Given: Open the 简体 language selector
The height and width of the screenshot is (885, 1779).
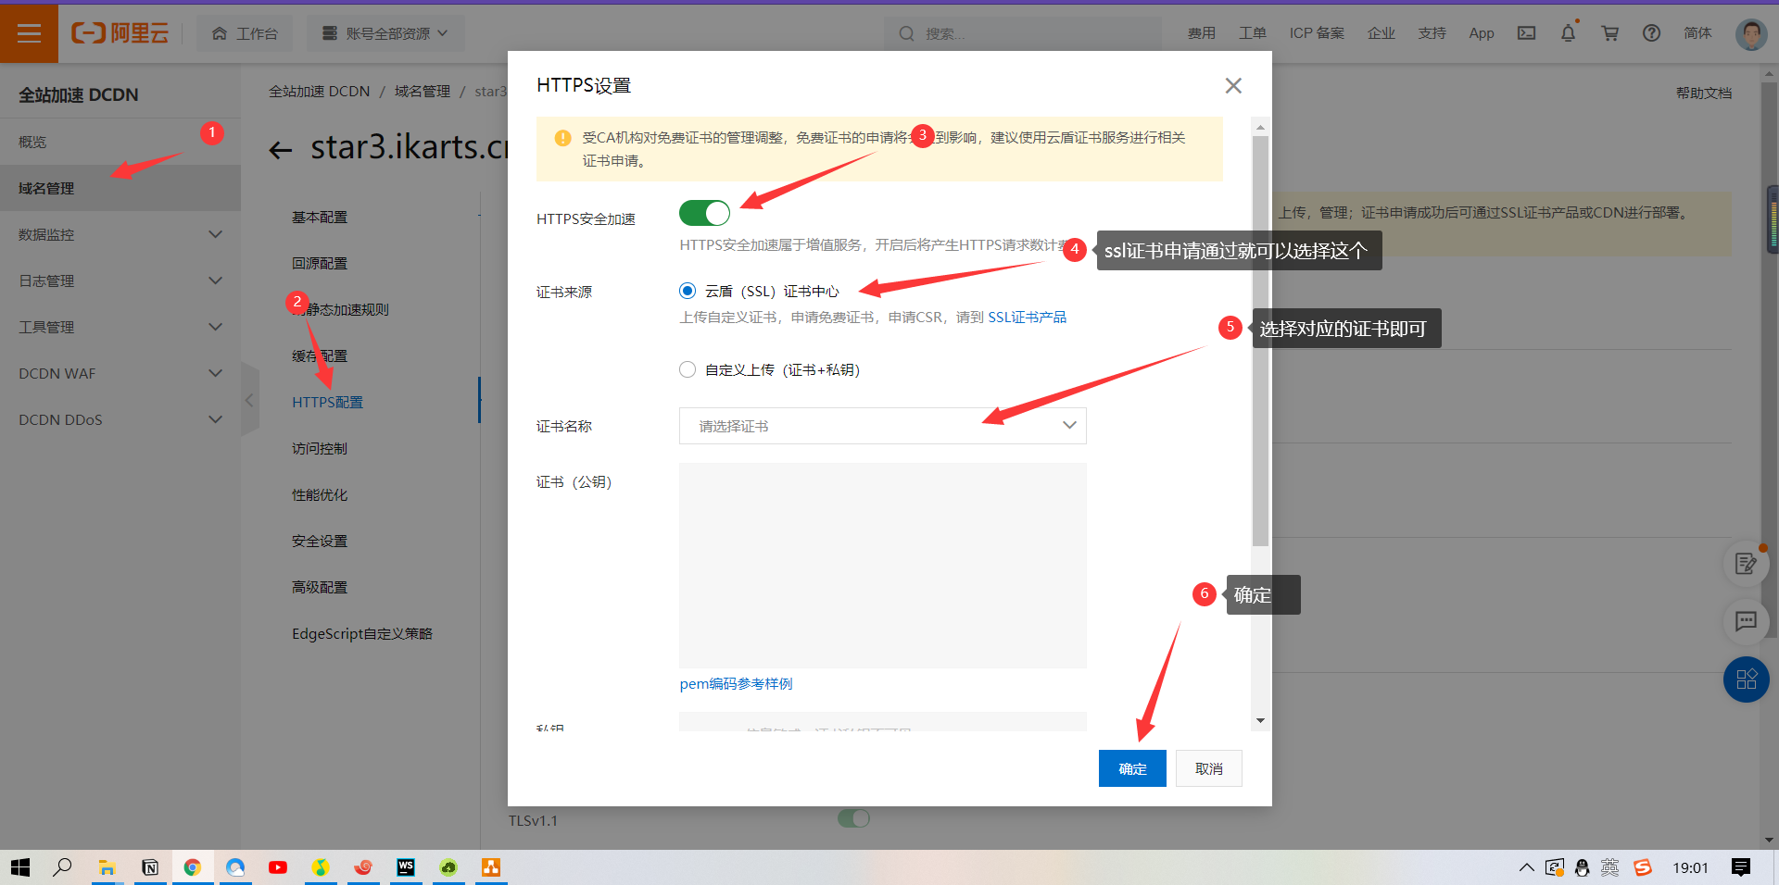Looking at the screenshot, I should [x=1697, y=33].
